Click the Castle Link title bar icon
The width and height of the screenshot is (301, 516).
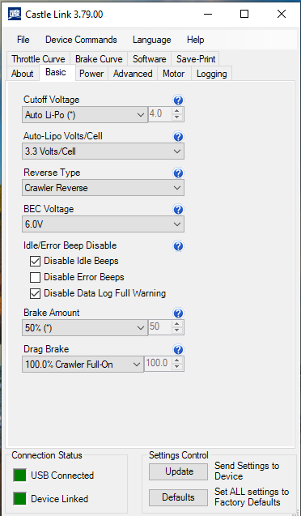[x=15, y=14]
